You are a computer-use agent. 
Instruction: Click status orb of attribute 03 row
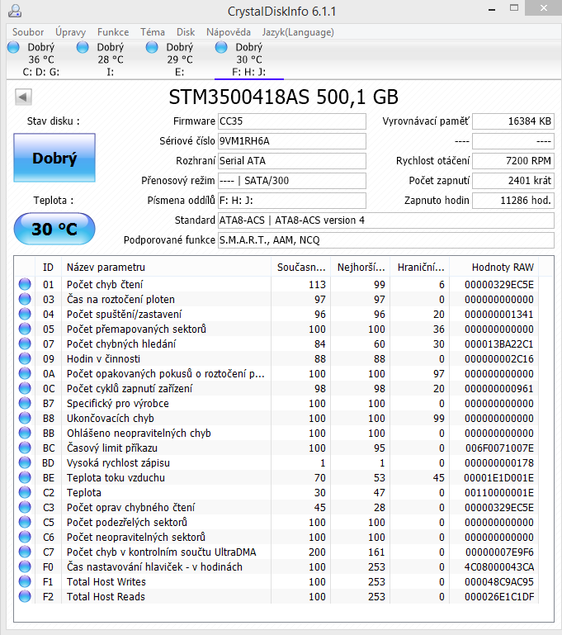click(25, 299)
